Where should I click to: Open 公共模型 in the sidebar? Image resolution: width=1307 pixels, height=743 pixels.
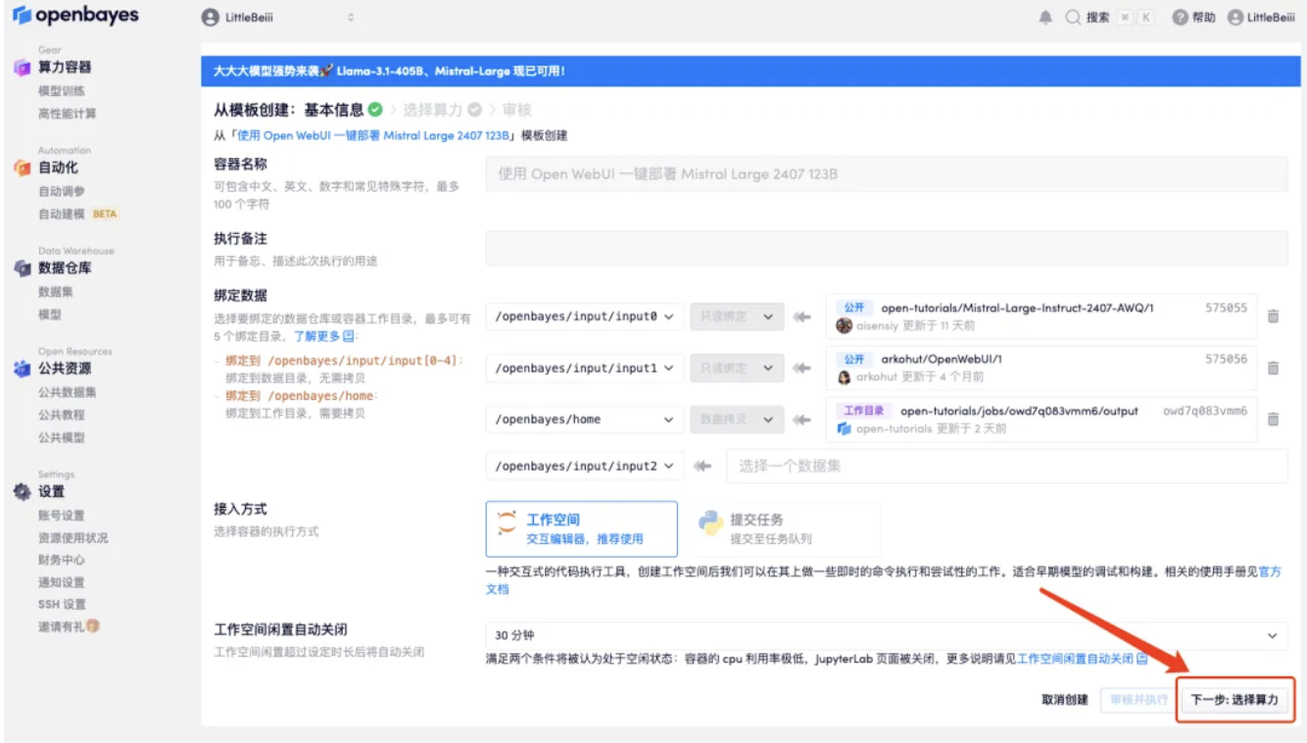click(62, 437)
